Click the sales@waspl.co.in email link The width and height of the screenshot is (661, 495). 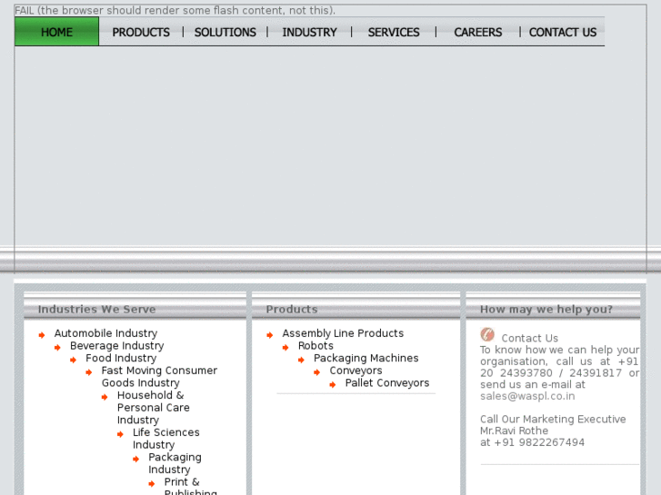(x=527, y=396)
